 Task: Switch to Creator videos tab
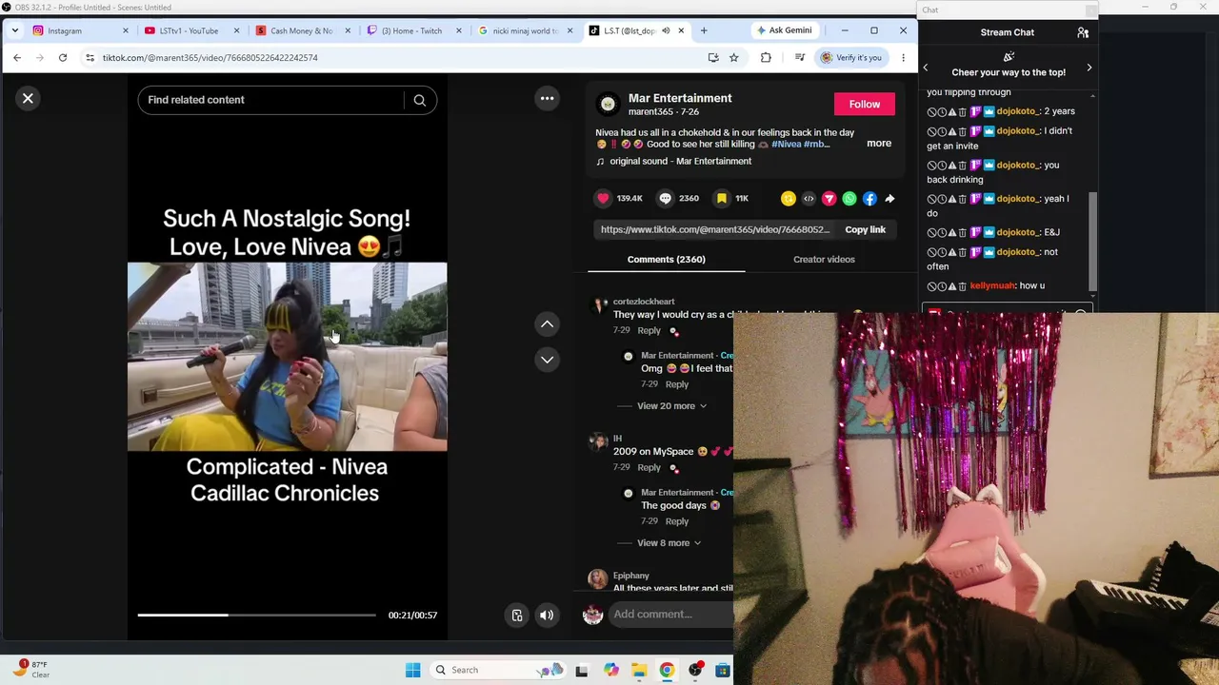(824, 259)
